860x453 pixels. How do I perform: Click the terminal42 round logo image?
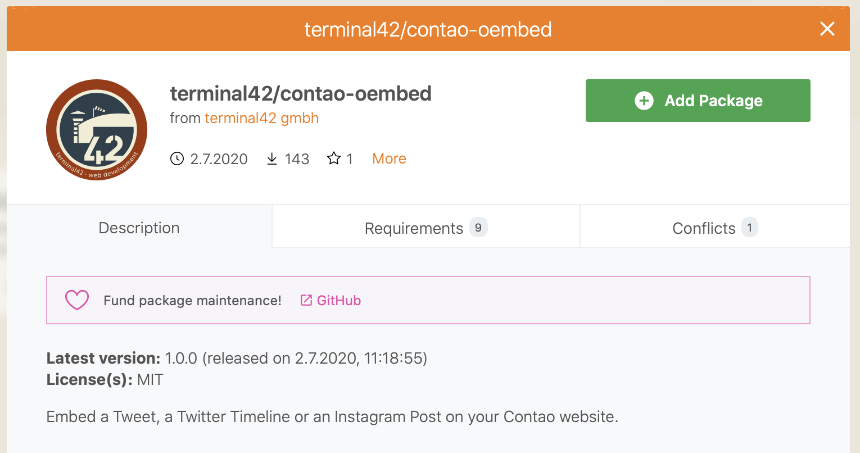pyautogui.click(x=97, y=130)
